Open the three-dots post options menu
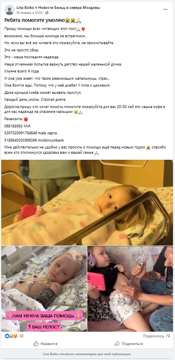Image resolution: width=175 pixels, height=360 pixels. tap(165, 10)
